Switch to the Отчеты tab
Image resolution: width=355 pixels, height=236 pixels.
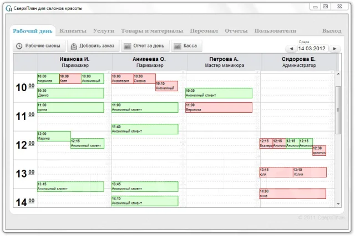pyautogui.click(x=236, y=31)
